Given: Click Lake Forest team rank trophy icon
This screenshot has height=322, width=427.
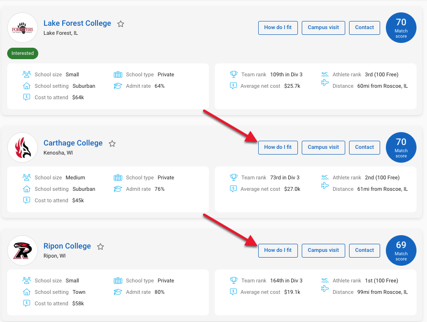Looking at the screenshot, I should [x=234, y=74].
